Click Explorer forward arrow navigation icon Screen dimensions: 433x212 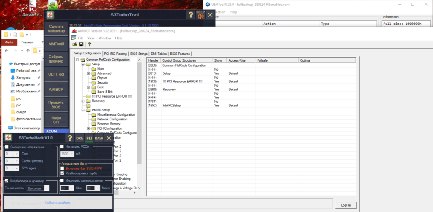[16, 51]
